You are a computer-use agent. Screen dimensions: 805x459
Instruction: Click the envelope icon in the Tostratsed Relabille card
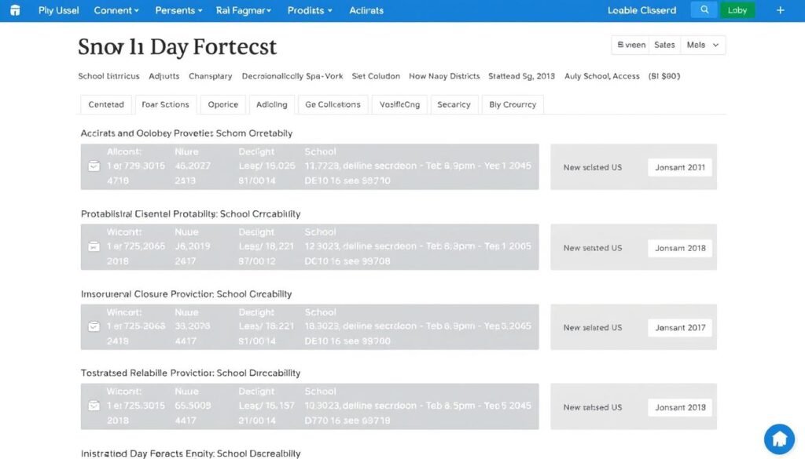(96, 406)
